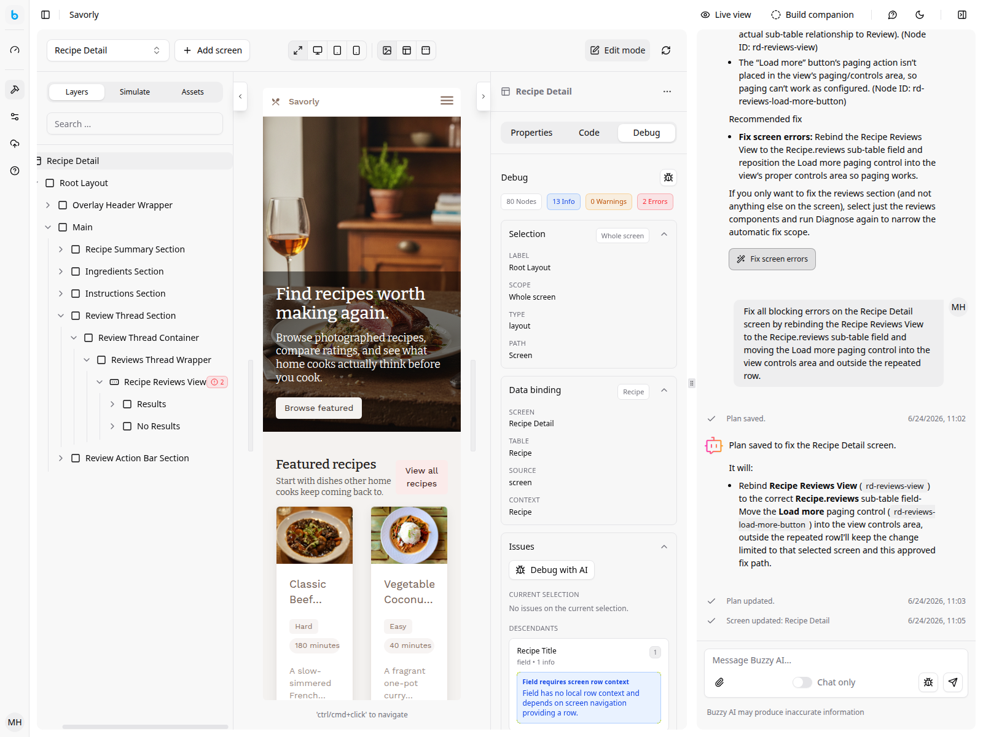Viewport: 983px width, 737px height.
Task: Toggle right panel icon in top bar
Action: click(962, 15)
